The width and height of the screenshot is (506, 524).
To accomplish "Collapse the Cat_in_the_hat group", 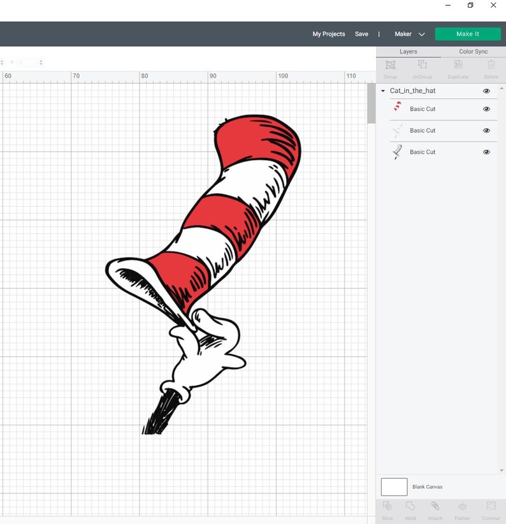I will coord(383,91).
